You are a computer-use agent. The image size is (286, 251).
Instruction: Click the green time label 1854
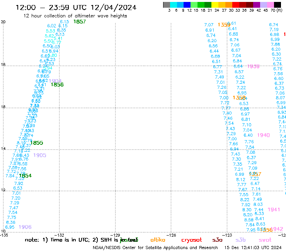point(26,176)
